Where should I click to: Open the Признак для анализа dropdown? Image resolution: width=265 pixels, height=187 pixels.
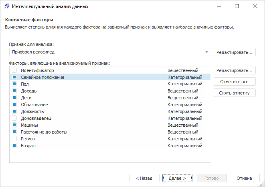click(207, 52)
